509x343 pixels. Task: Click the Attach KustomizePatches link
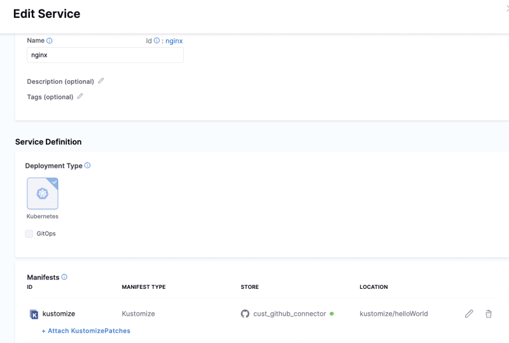click(x=86, y=331)
